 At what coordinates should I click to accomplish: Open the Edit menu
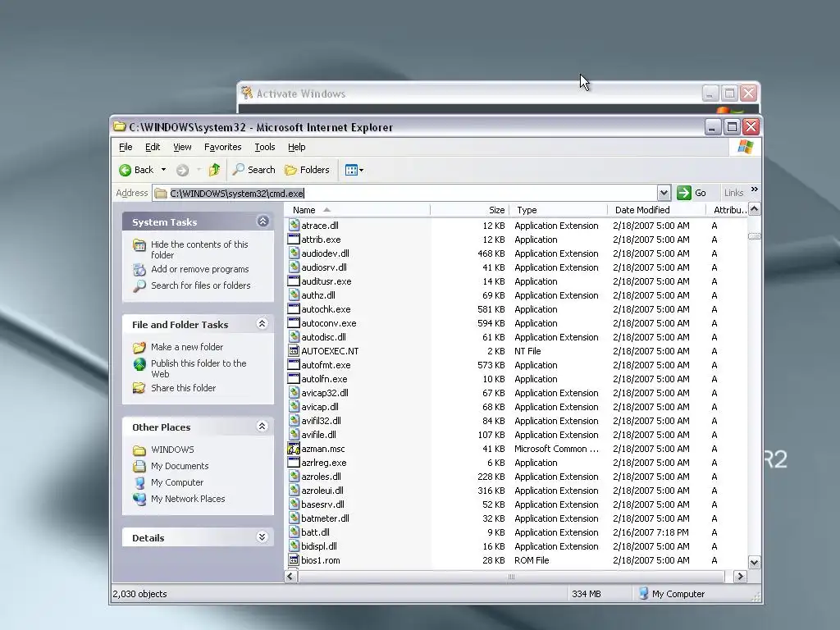tap(153, 147)
